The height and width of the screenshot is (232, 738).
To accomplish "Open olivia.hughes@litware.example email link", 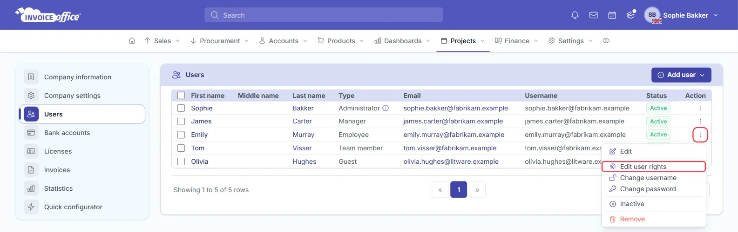I will point(451,161).
